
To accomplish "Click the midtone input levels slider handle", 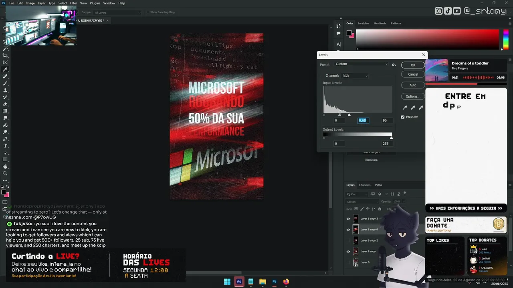I will [340, 115].
